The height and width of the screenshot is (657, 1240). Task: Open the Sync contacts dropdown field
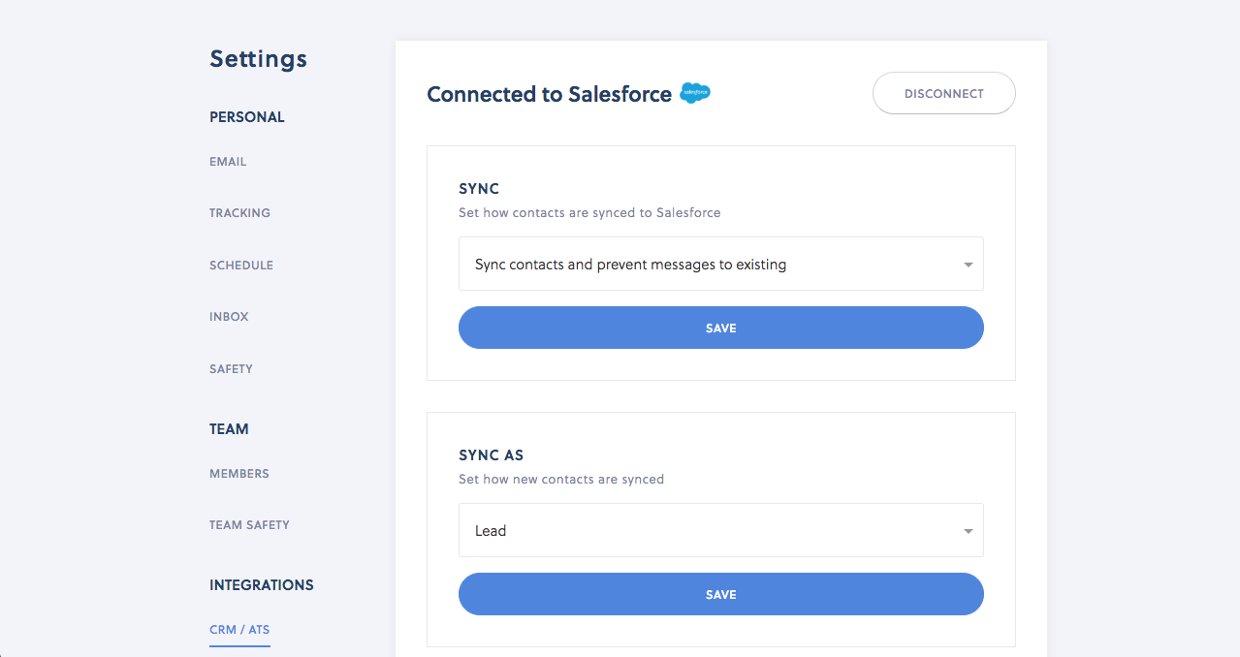point(708,264)
